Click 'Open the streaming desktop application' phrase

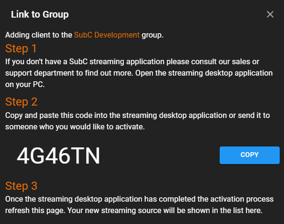[x=204, y=73]
